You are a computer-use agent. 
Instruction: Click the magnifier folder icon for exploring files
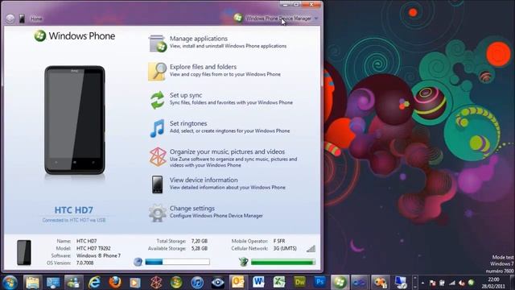tap(157, 72)
